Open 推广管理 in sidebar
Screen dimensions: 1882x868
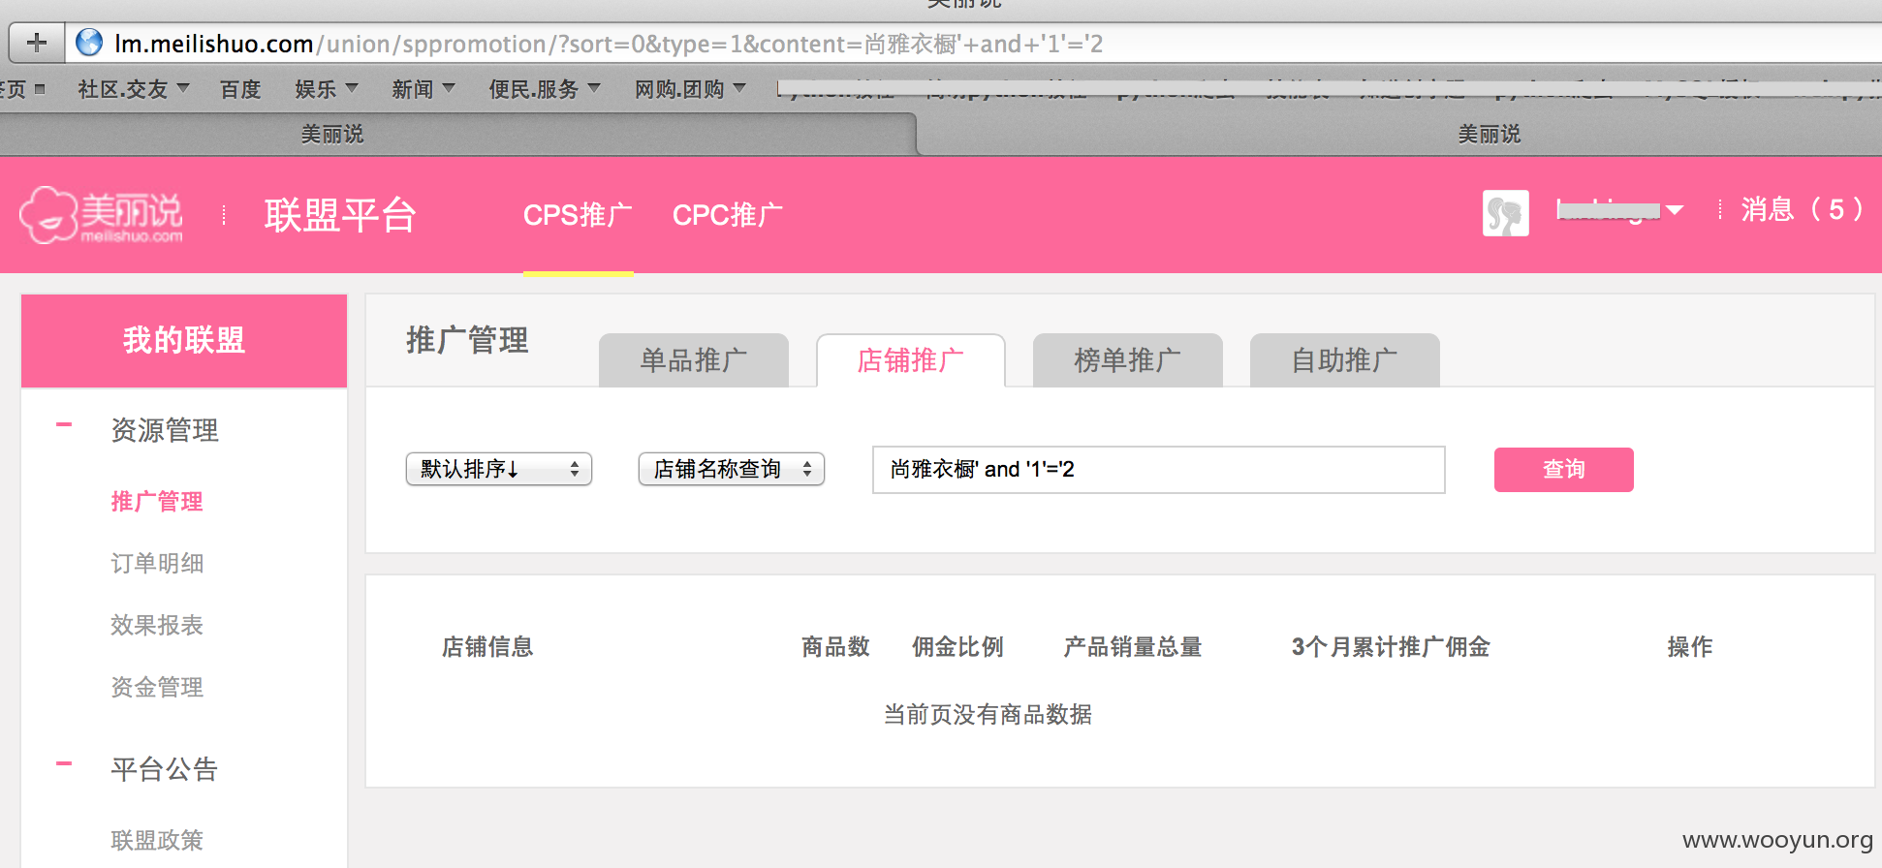point(157,502)
